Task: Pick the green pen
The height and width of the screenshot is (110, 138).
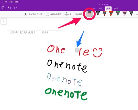Action: 118,13
